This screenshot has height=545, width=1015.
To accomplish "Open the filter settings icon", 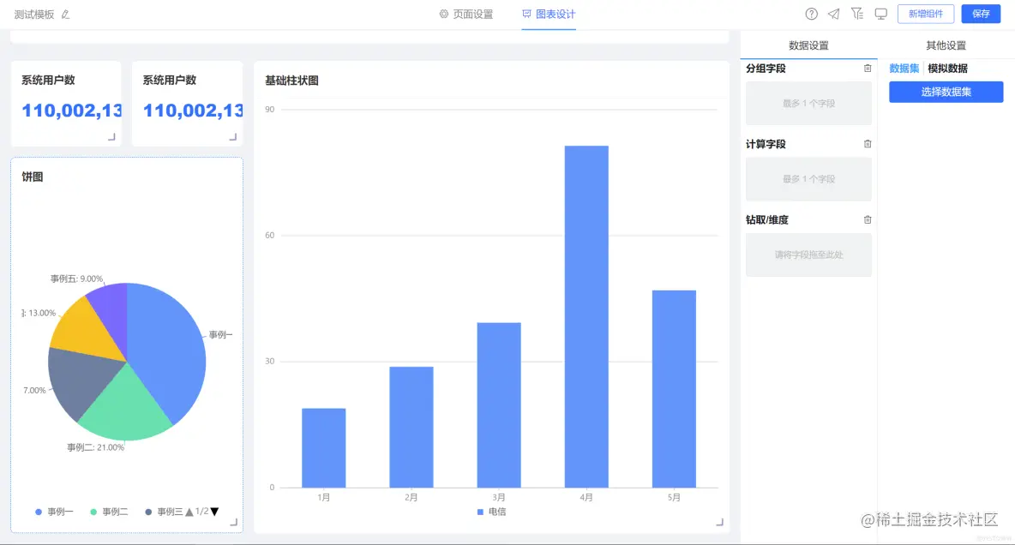I will pyautogui.click(x=857, y=14).
